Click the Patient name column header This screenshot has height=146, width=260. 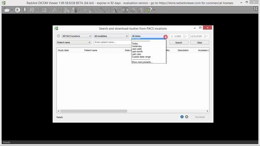click(x=91, y=50)
